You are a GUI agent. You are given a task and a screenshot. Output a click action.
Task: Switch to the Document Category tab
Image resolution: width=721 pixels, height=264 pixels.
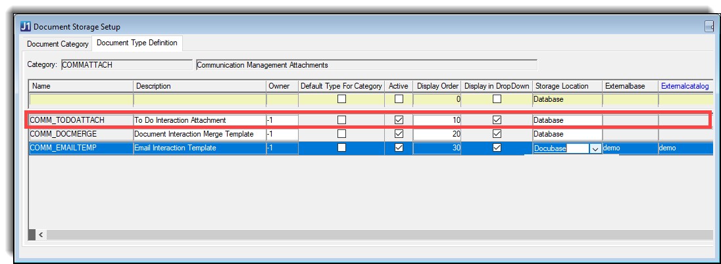(57, 44)
